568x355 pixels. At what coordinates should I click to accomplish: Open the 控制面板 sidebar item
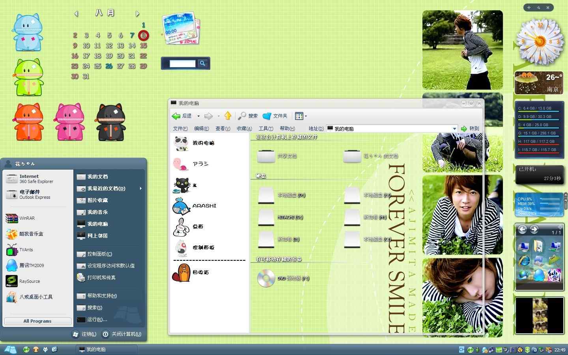click(194, 248)
